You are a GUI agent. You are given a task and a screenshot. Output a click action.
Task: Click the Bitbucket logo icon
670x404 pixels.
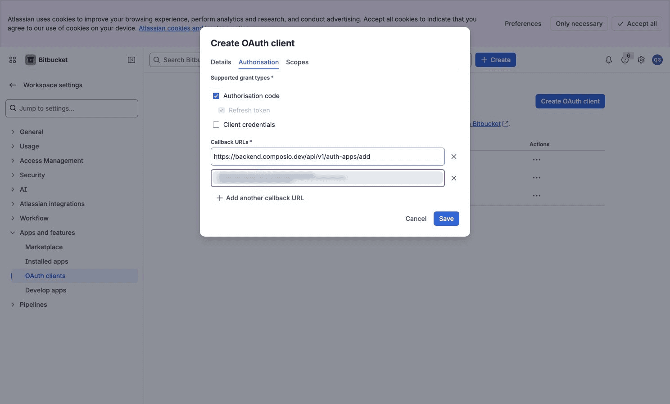[30, 60]
